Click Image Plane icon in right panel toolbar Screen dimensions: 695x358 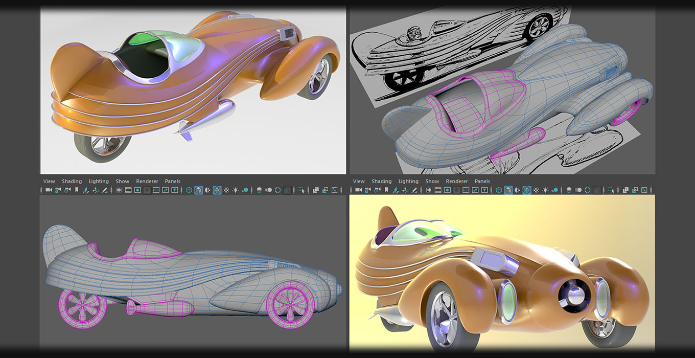pyautogui.click(x=396, y=190)
